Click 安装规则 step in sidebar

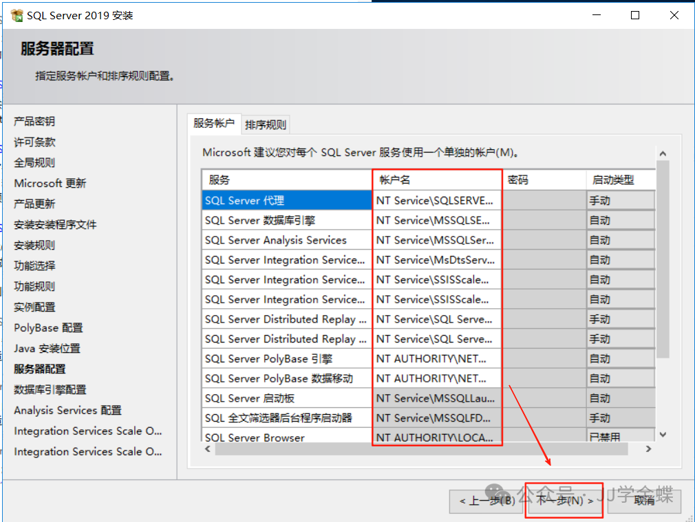[x=34, y=245]
